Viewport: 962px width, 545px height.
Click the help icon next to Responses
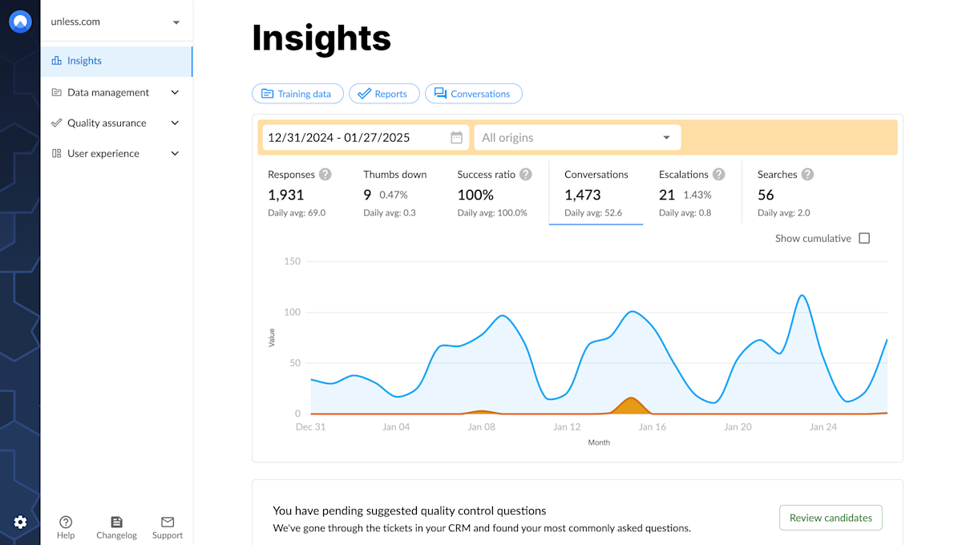click(325, 174)
